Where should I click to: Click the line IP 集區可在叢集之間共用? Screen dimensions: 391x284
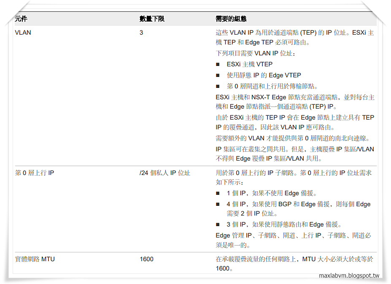tap(295, 153)
